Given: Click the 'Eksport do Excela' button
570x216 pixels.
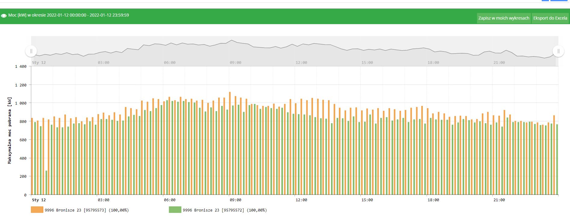Looking at the screenshot, I should click(550, 18).
